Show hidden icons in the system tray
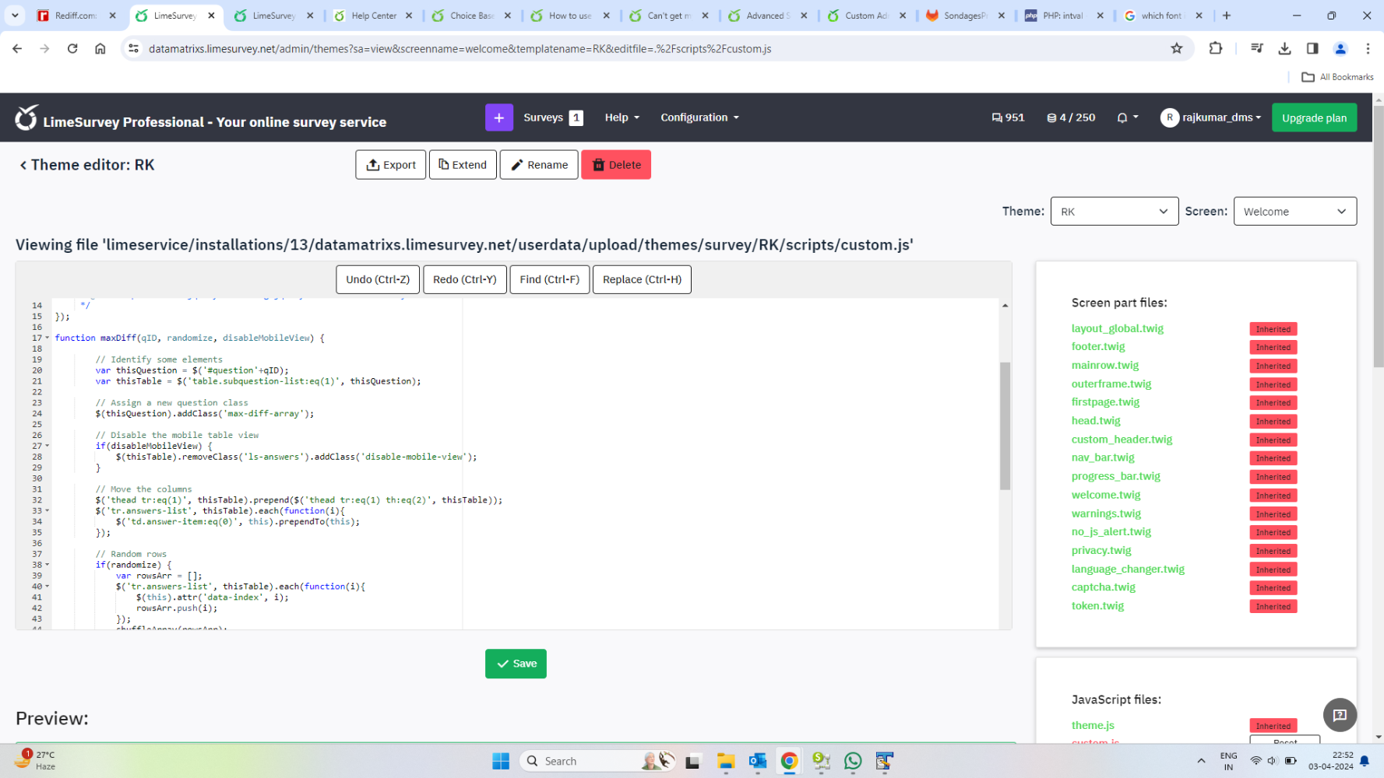 point(1201,761)
